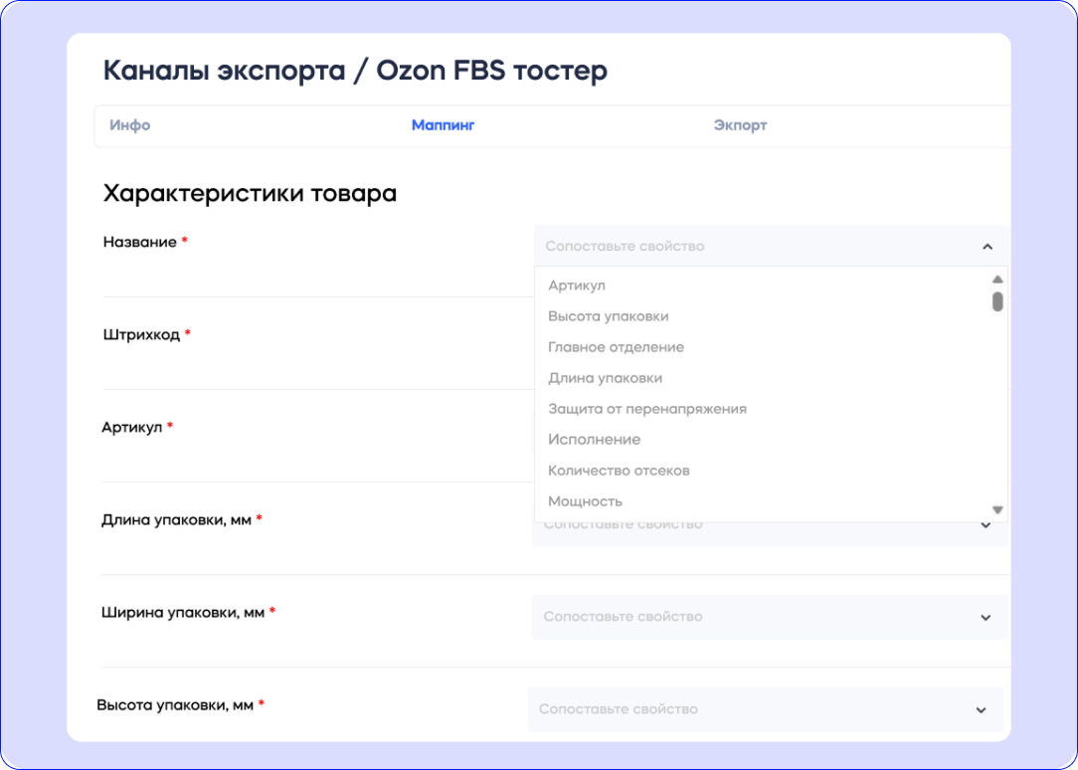Expand Высота упаковки, мм chevron arrow

click(981, 710)
